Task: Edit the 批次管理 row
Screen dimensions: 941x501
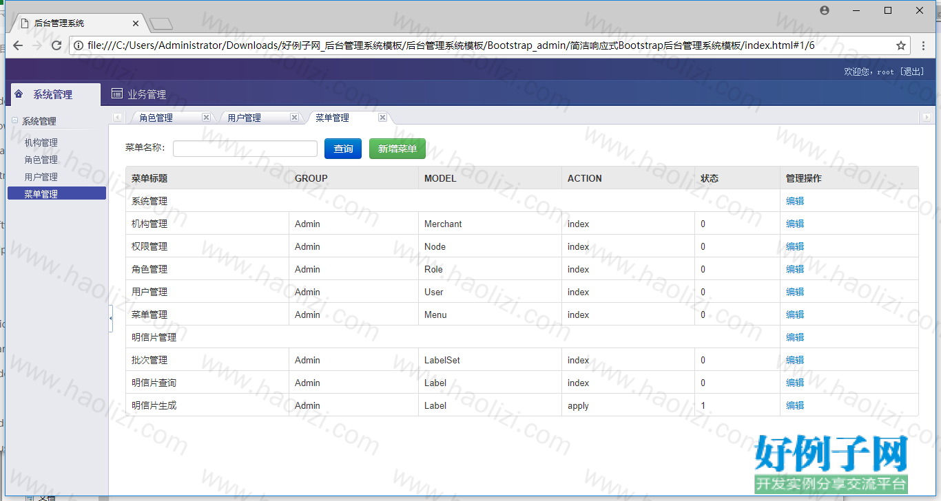Action: coord(795,360)
